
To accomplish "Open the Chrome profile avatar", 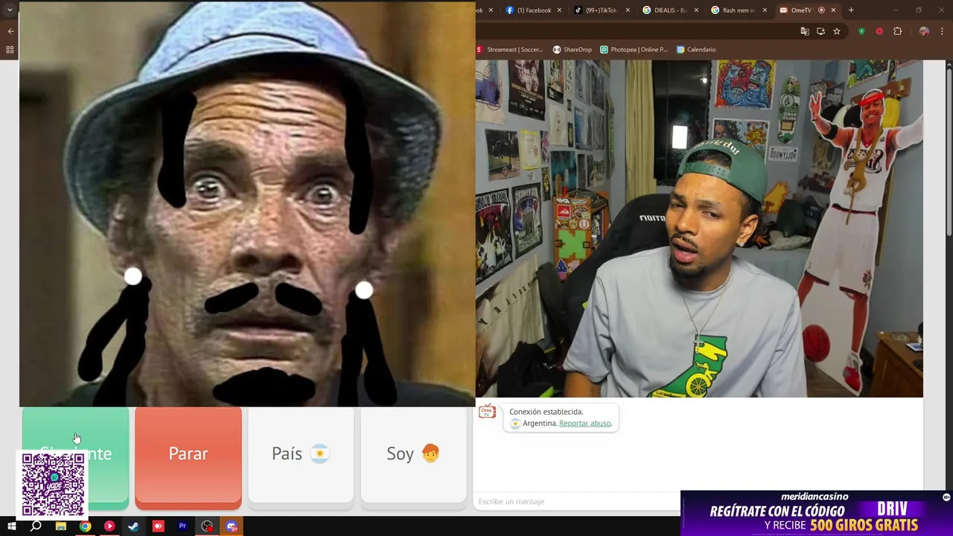I will tap(924, 31).
